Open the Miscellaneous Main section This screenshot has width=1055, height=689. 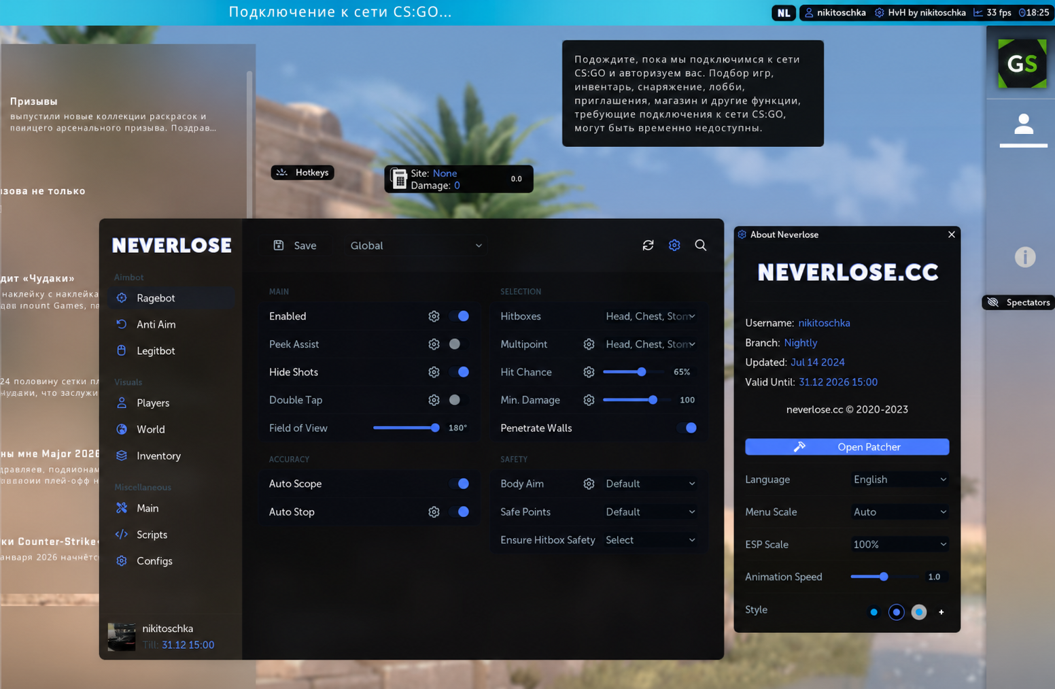pos(171,508)
